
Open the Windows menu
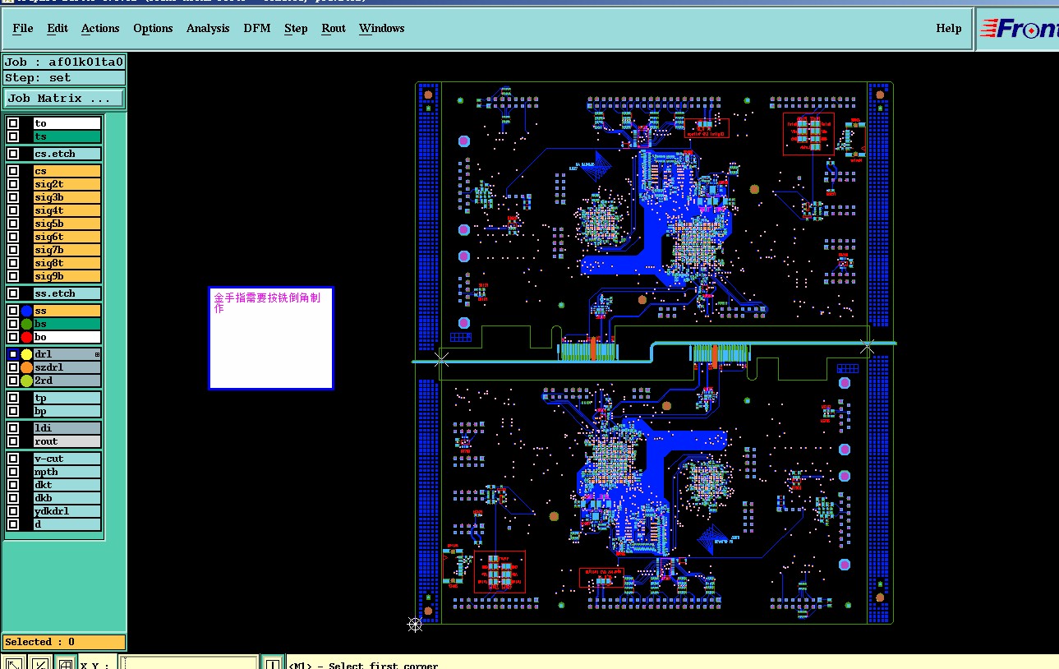click(x=382, y=28)
